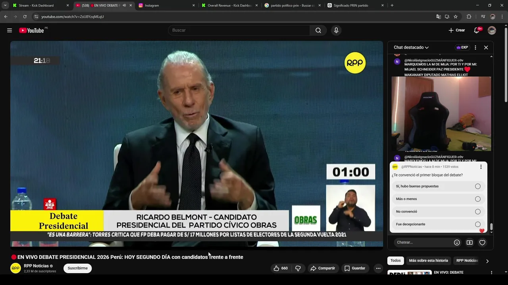508x285 pixels.
Task: Switch to Overall Revenue - Kick Dashboard tab
Action: 229,6
